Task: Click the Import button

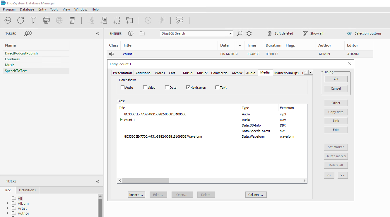Action: coord(136,195)
